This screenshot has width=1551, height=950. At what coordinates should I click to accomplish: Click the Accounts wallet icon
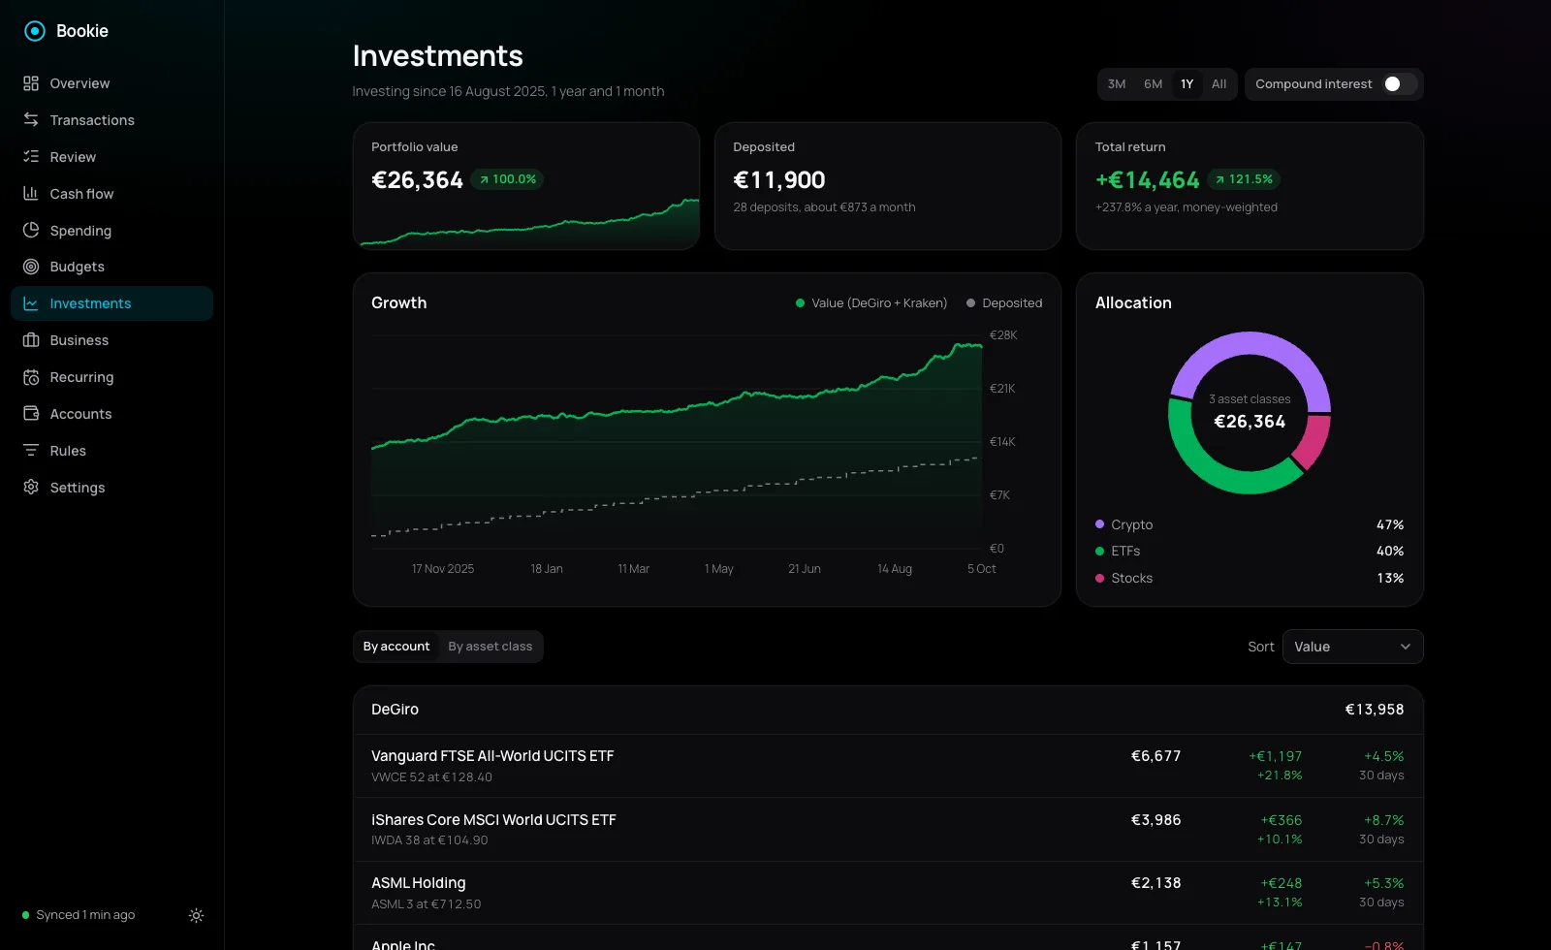pyautogui.click(x=31, y=414)
